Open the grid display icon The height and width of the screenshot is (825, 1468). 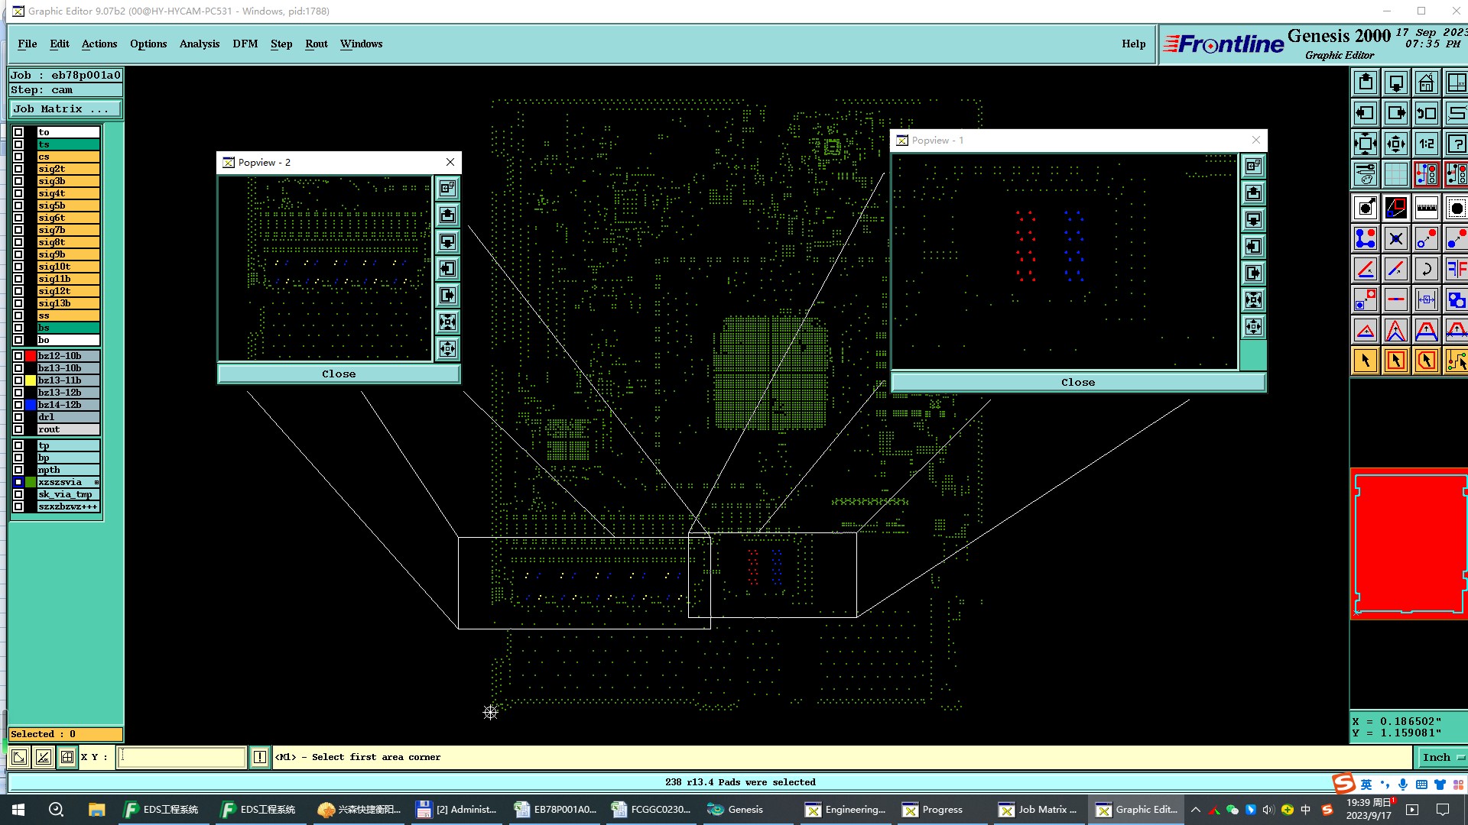1395,174
